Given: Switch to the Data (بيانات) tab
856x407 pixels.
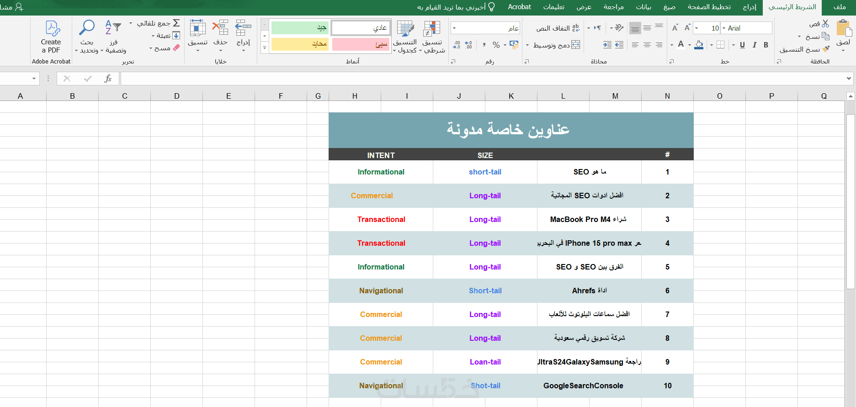Looking at the screenshot, I should click(643, 7).
